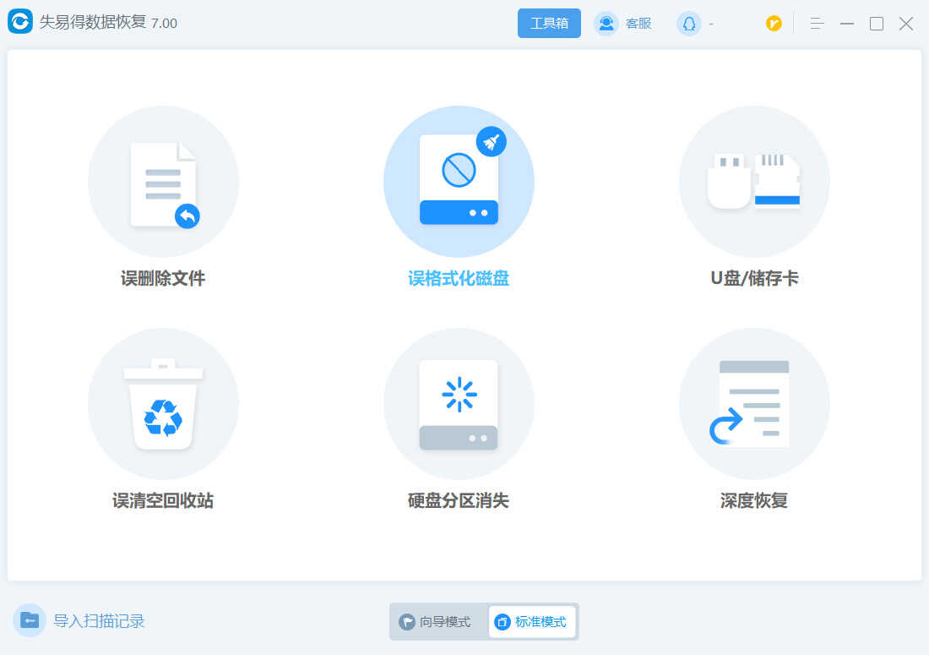
Task: Click the 客服 customer service headset icon
Action: coord(606,24)
